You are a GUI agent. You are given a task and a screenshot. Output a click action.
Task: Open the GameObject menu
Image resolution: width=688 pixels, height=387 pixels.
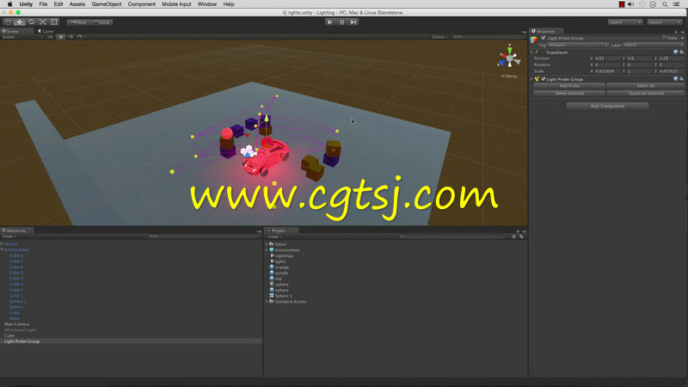coord(106,4)
